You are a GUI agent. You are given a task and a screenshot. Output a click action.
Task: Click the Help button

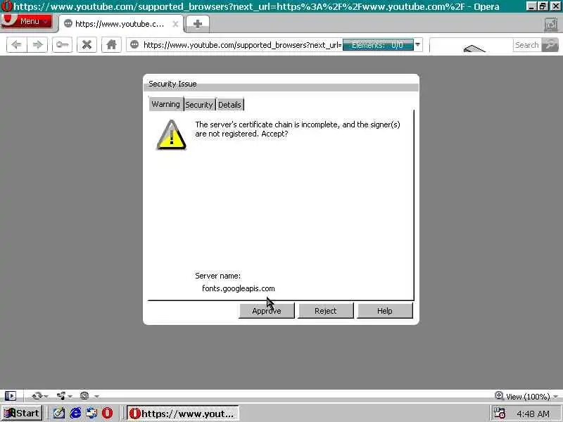(x=385, y=311)
